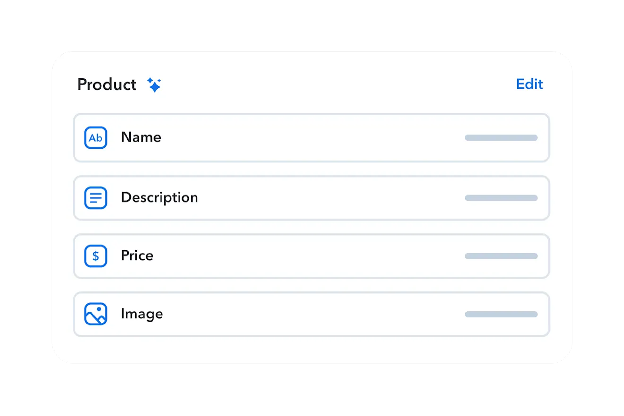Click the Name value placeholder bar

tap(501, 138)
